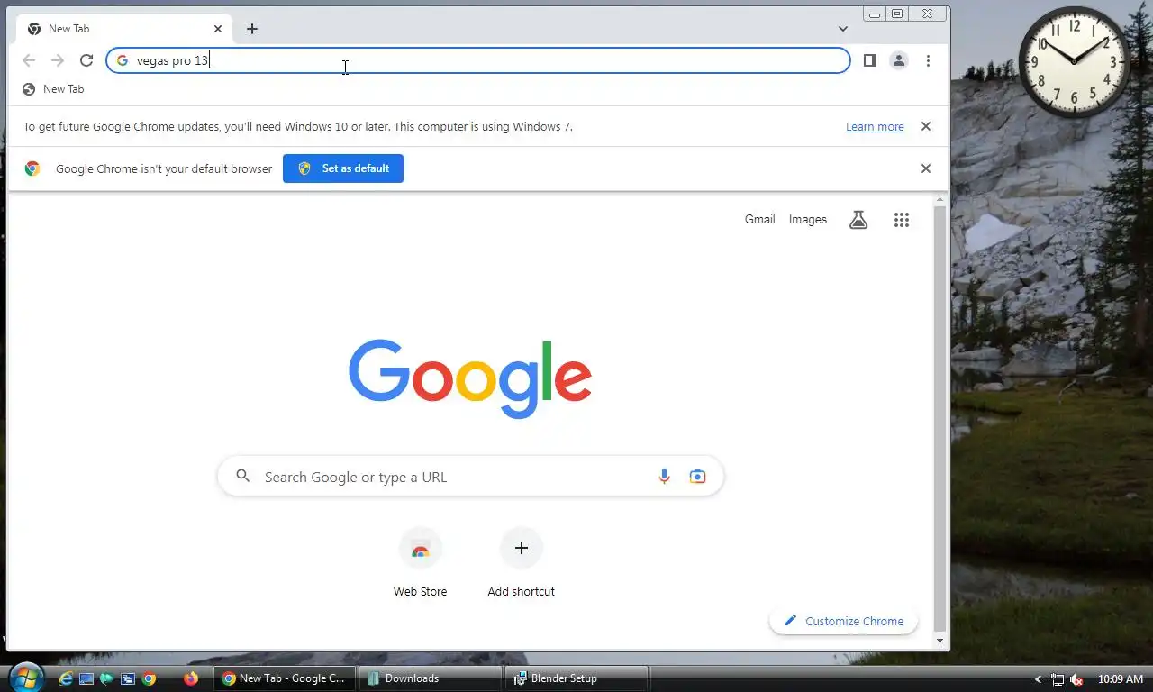Open the Web Store shortcut
Image resolution: width=1153 pixels, height=692 pixels.
tap(420, 562)
